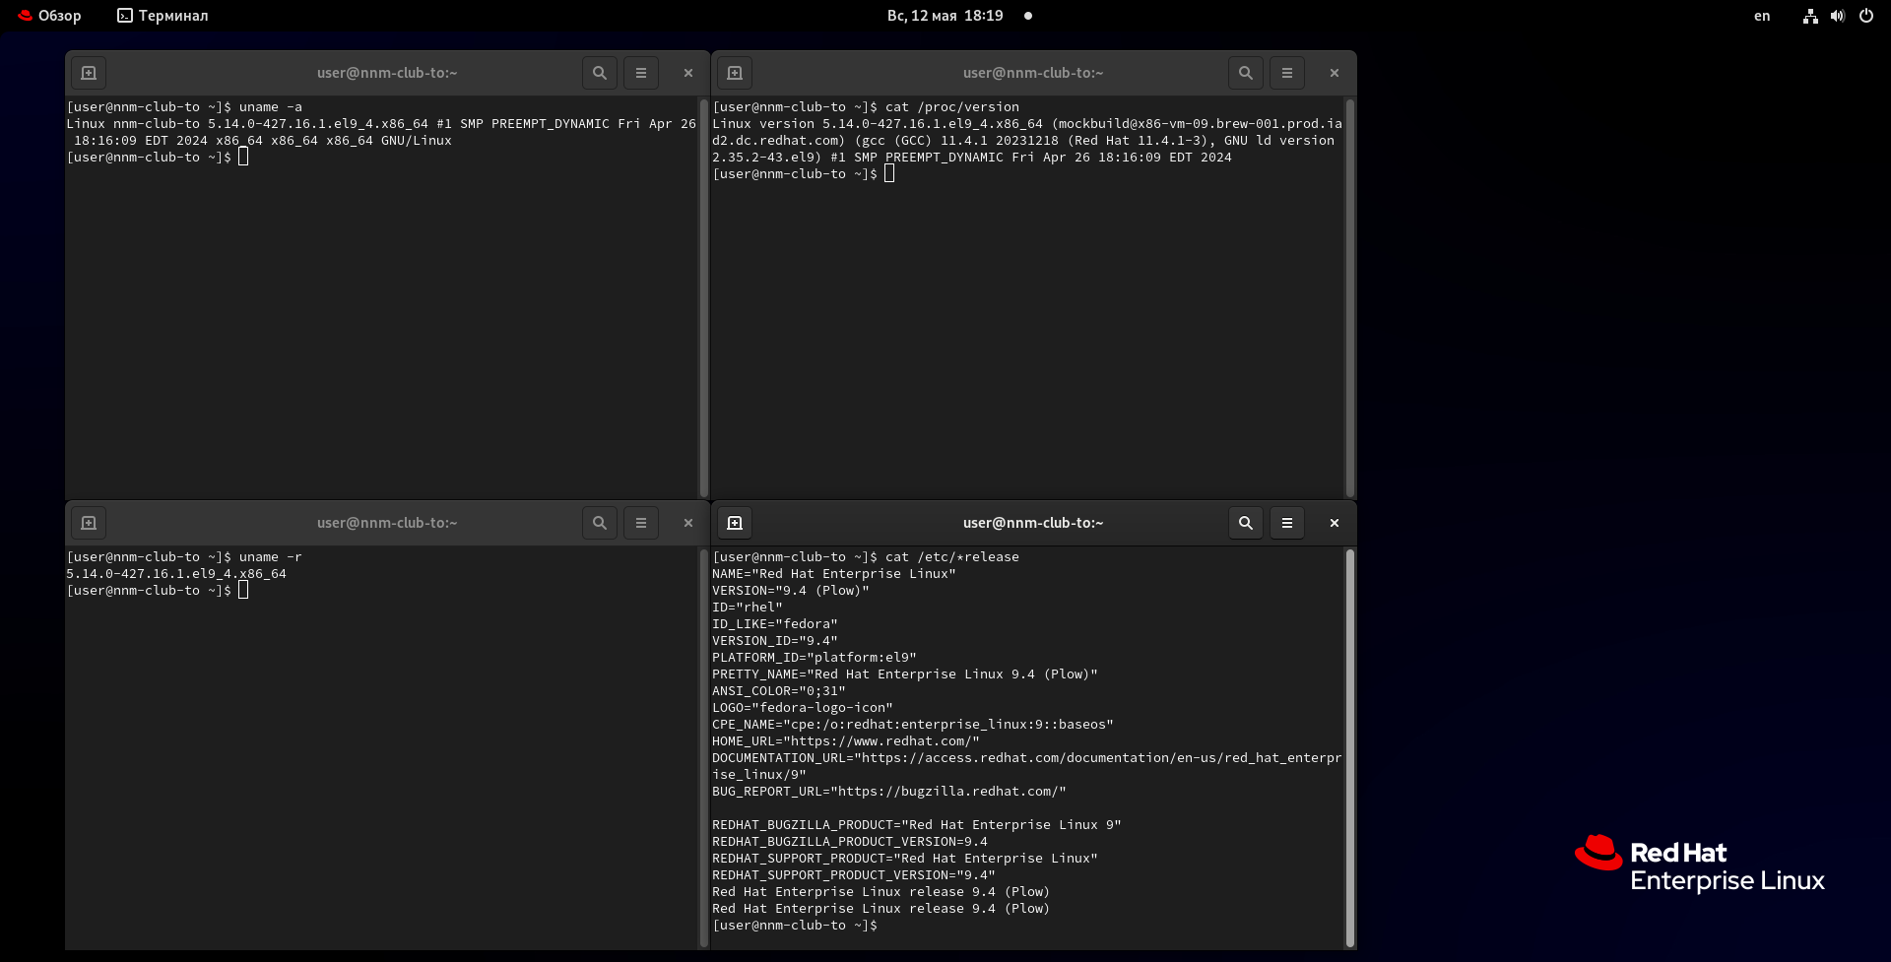The height and width of the screenshot is (962, 1891).
Task: Open the clock calendar showing 18:19
Action: pos(945,16)
